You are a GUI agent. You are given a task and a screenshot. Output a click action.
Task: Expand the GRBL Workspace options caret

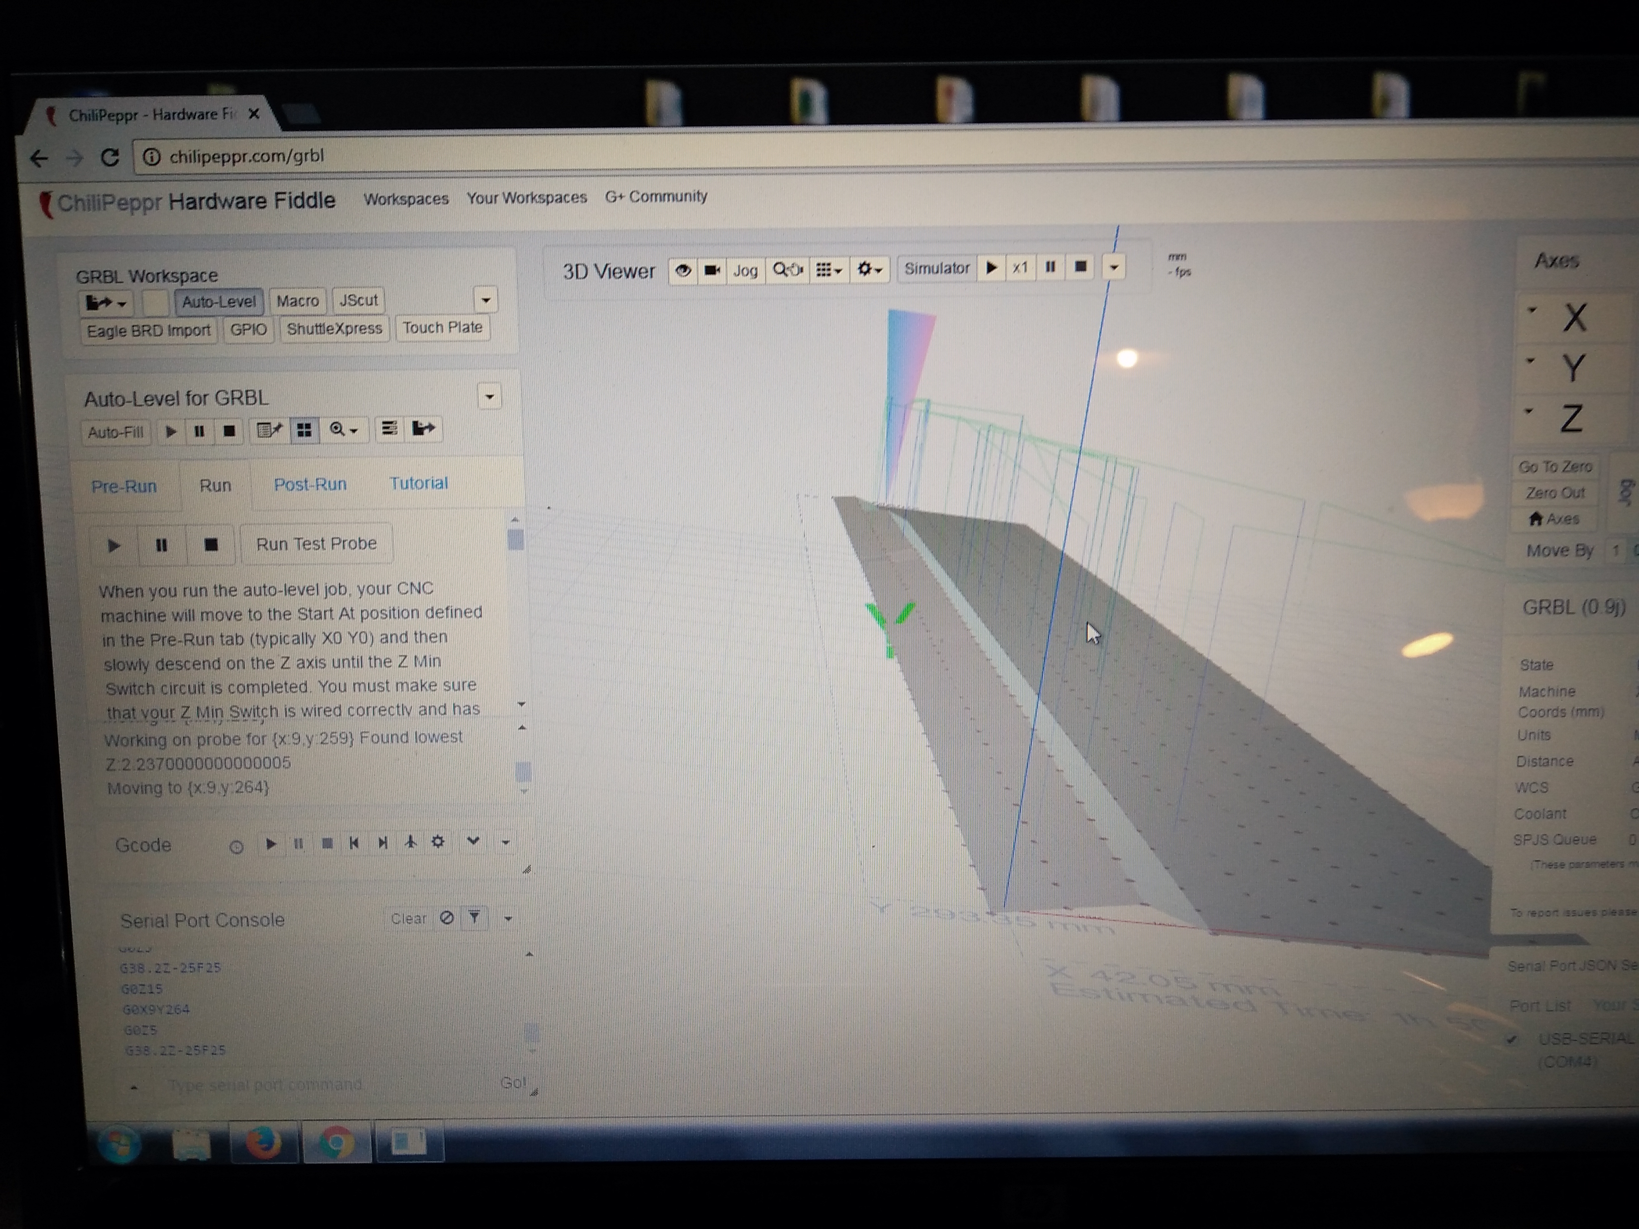pos(486,300)
